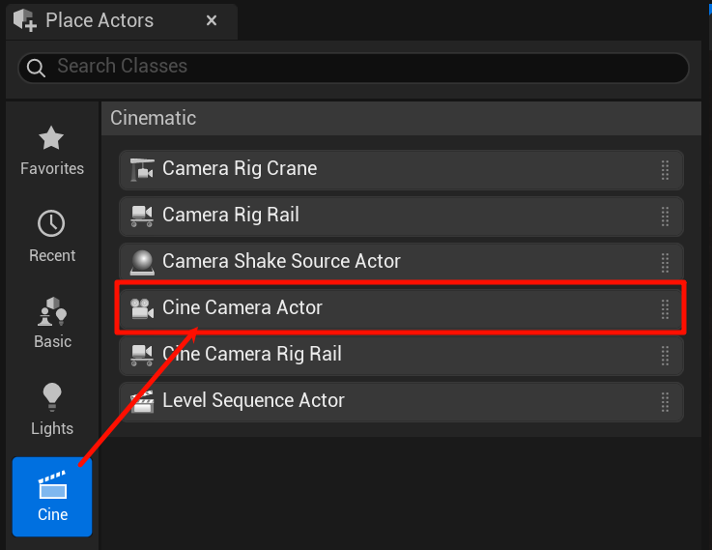The height and width of the screenshot is (550, 712).
Task: Click the Camera Rig Rail icon
Action: (x=142, y=216)
